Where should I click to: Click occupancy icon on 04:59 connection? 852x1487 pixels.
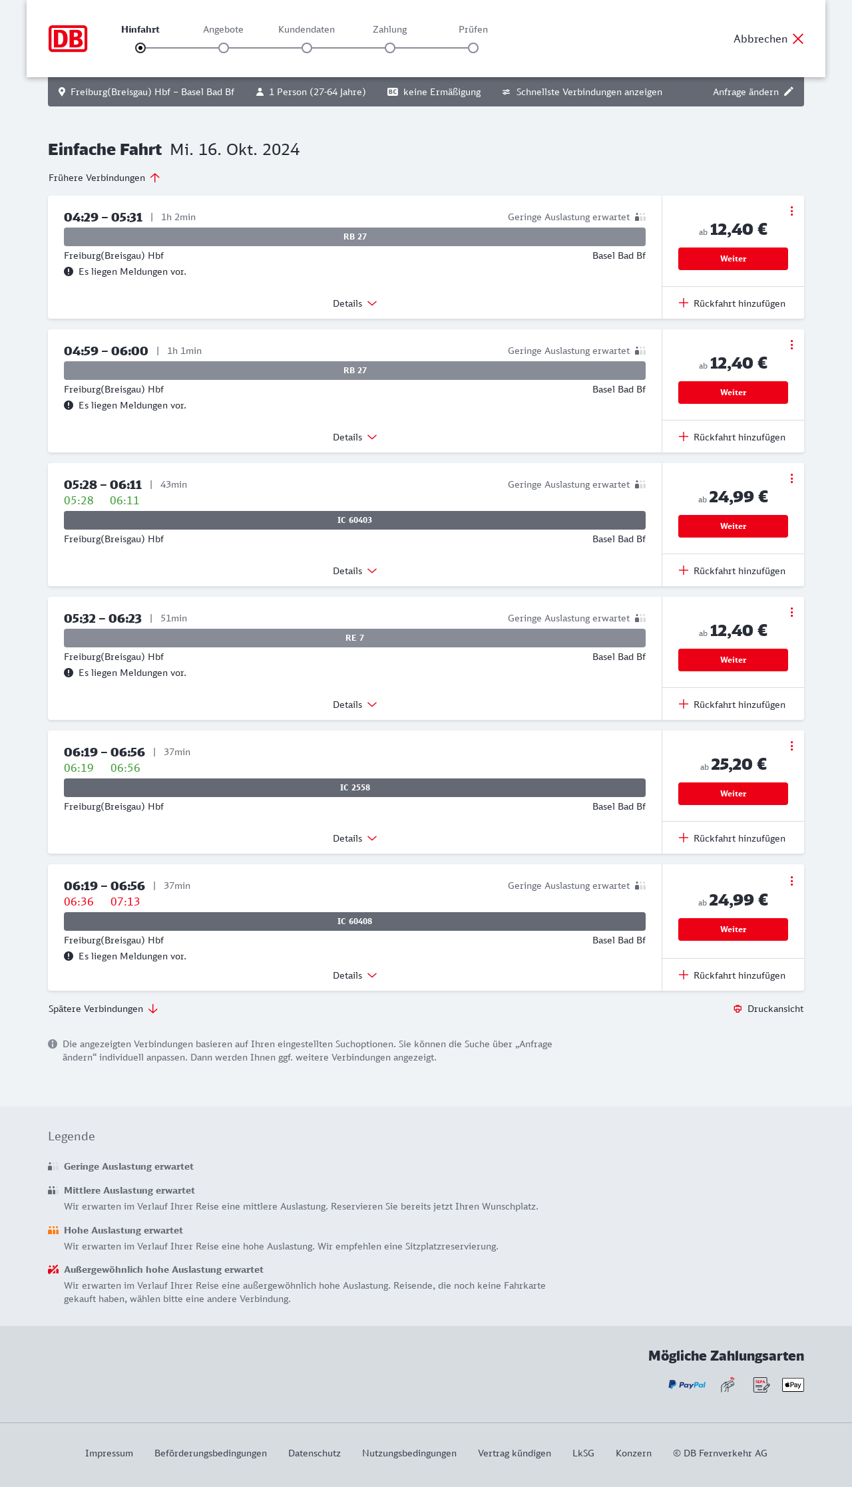[x=640, y=351]
